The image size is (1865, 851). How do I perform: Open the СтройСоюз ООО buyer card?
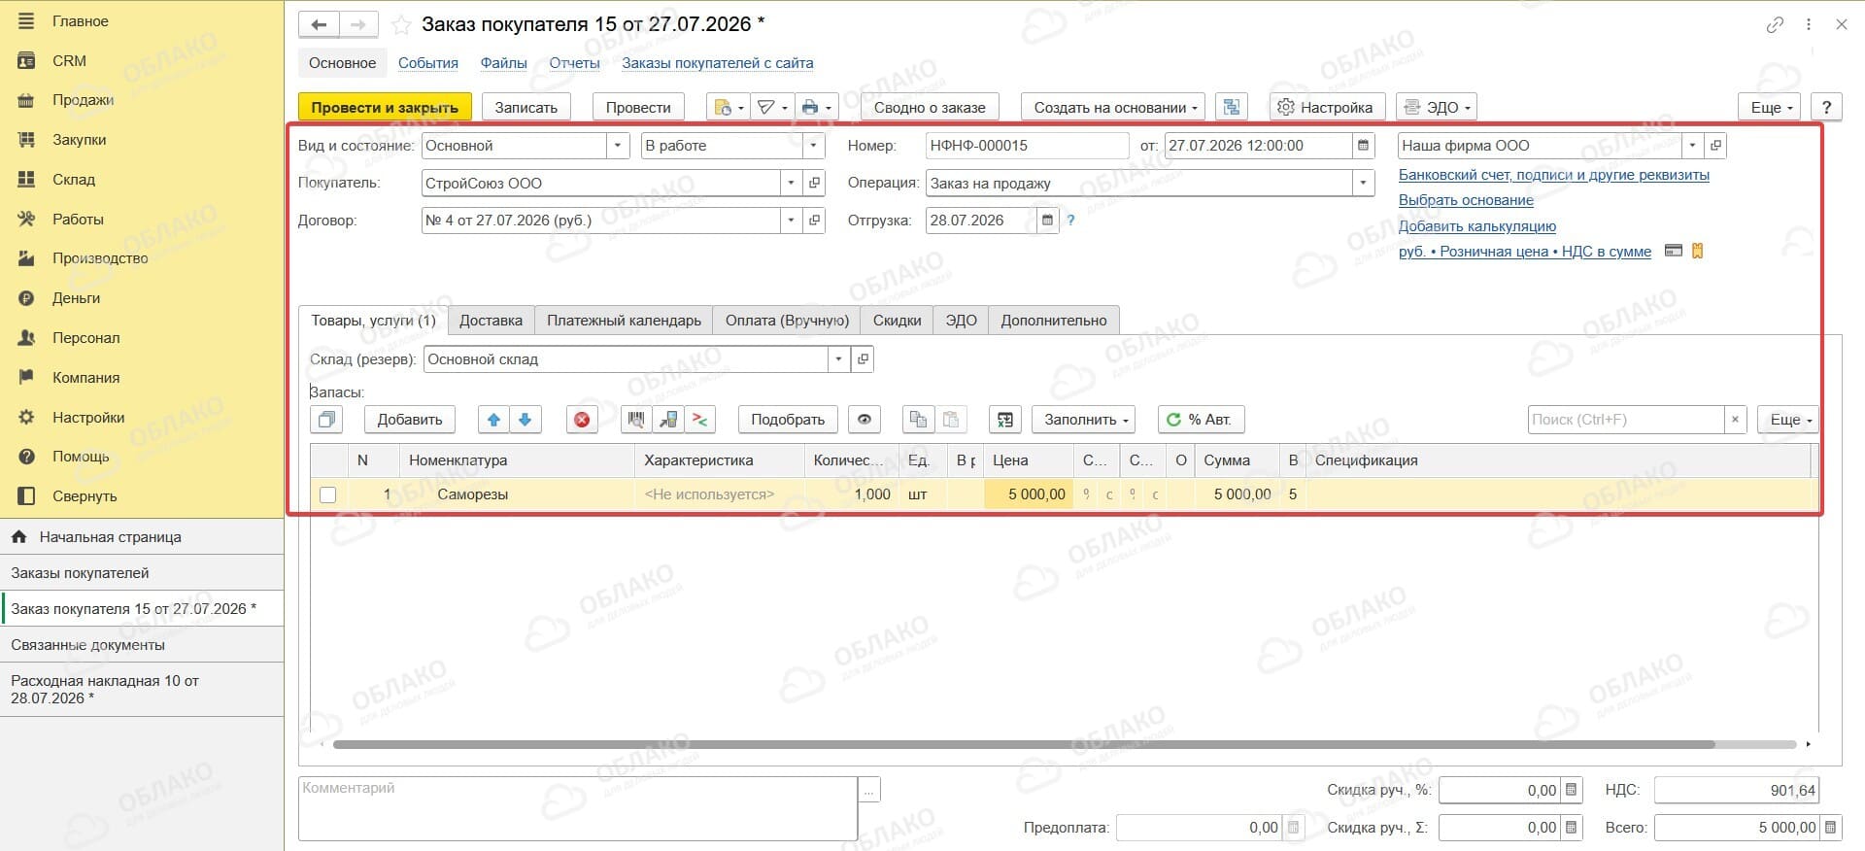click(814, 183)
